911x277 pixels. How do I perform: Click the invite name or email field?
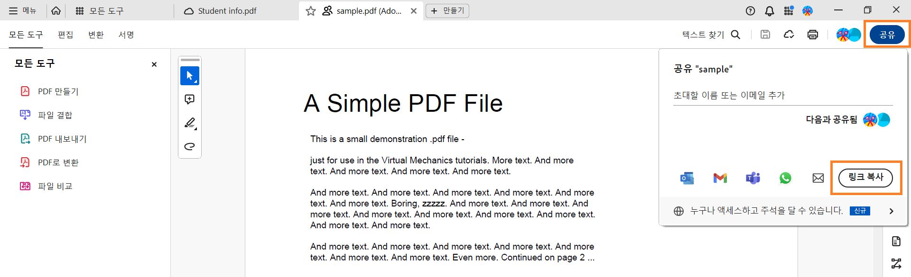click(782, 95)
